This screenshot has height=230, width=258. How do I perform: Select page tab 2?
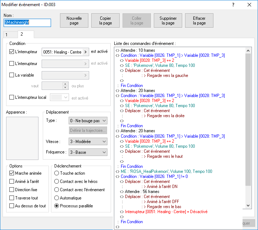coord(26,34)
